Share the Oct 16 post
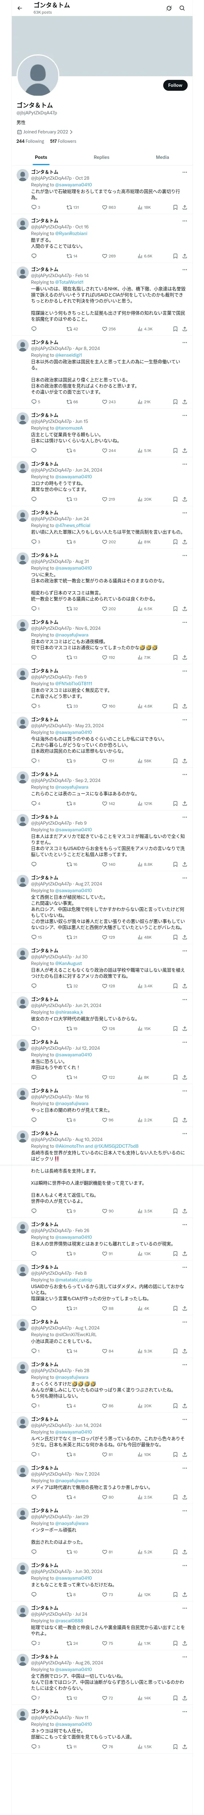This screenshot has height=1815, width=204. [185, 256]
